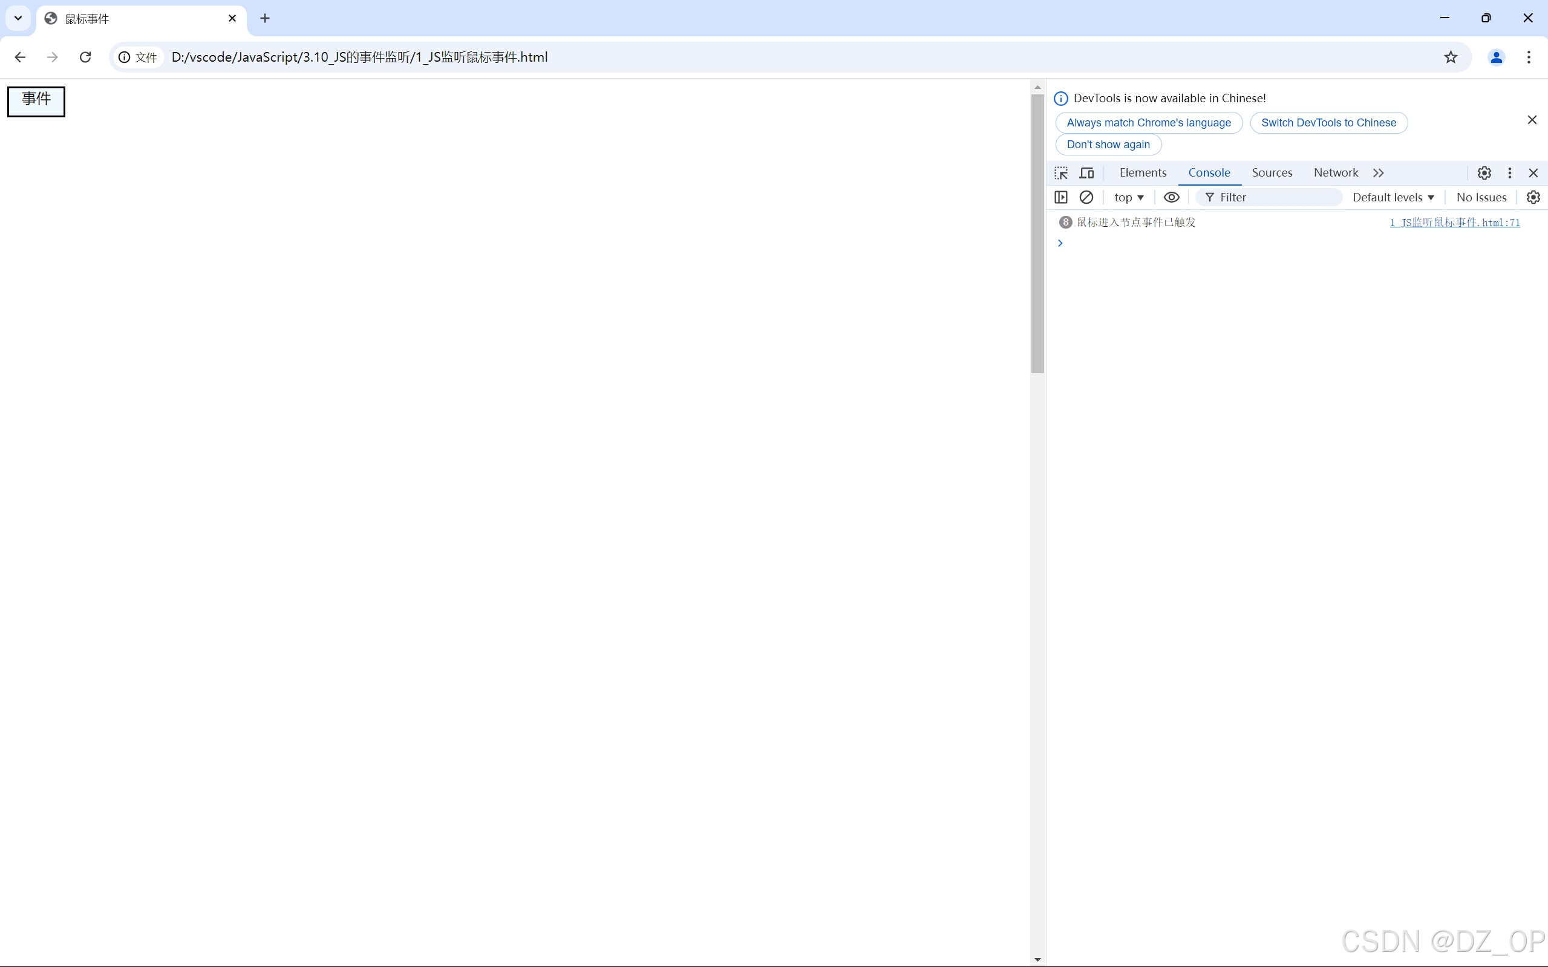Open DevTools settings gear in the tab bar
This screenshot has height=967, width=1548.
1484,173
